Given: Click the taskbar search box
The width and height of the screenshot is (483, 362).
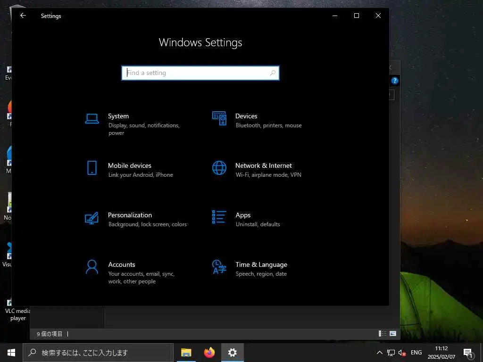Looking at the screenshot, I should click(x=98, y=353).
